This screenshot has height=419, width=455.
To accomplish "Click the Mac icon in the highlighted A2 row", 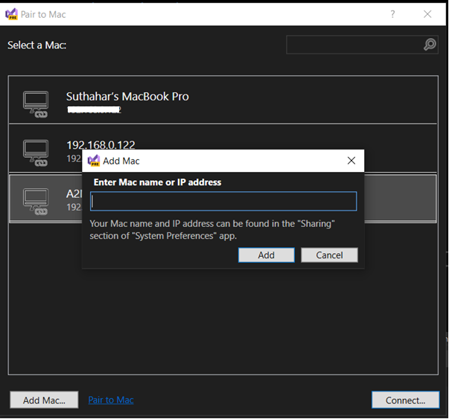I will click(36, 202).
